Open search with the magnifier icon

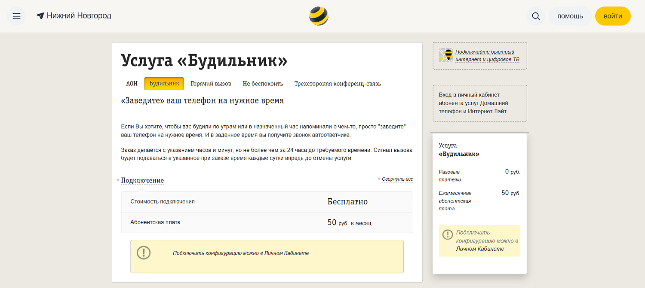coord(536,16)
